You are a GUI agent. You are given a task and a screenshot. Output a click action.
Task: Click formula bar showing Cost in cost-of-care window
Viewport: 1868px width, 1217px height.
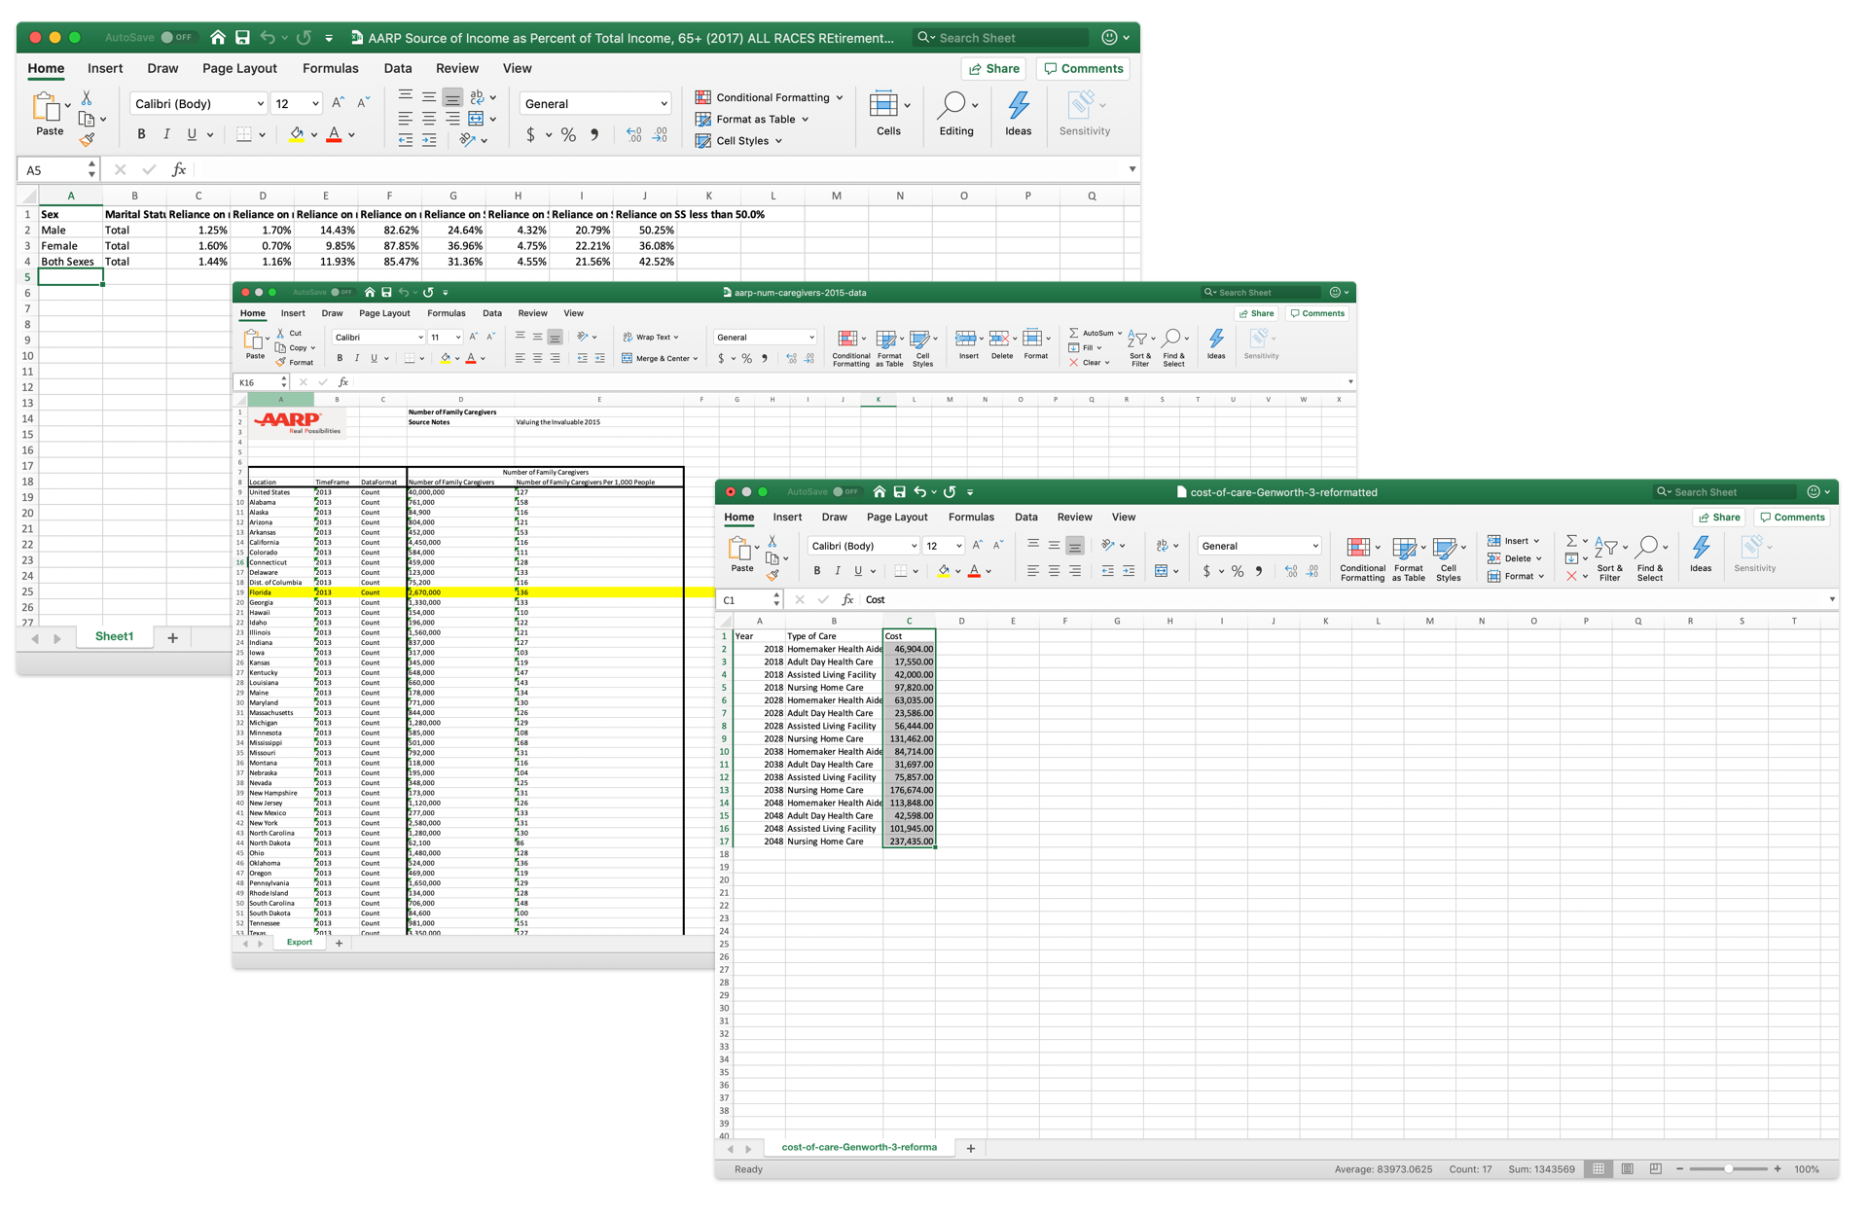pyautogui.click(x=1343, y=599)
